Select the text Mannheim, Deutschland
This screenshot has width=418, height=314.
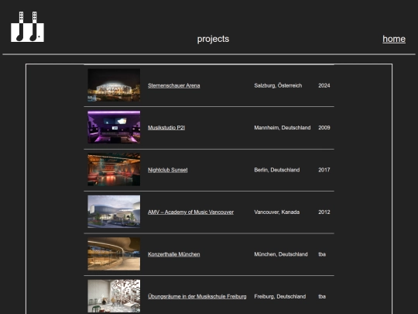pos(283,128)
